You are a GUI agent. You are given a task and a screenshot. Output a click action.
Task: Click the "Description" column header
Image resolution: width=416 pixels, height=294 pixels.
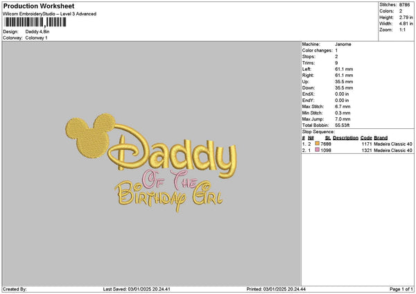tap(345, 137)
